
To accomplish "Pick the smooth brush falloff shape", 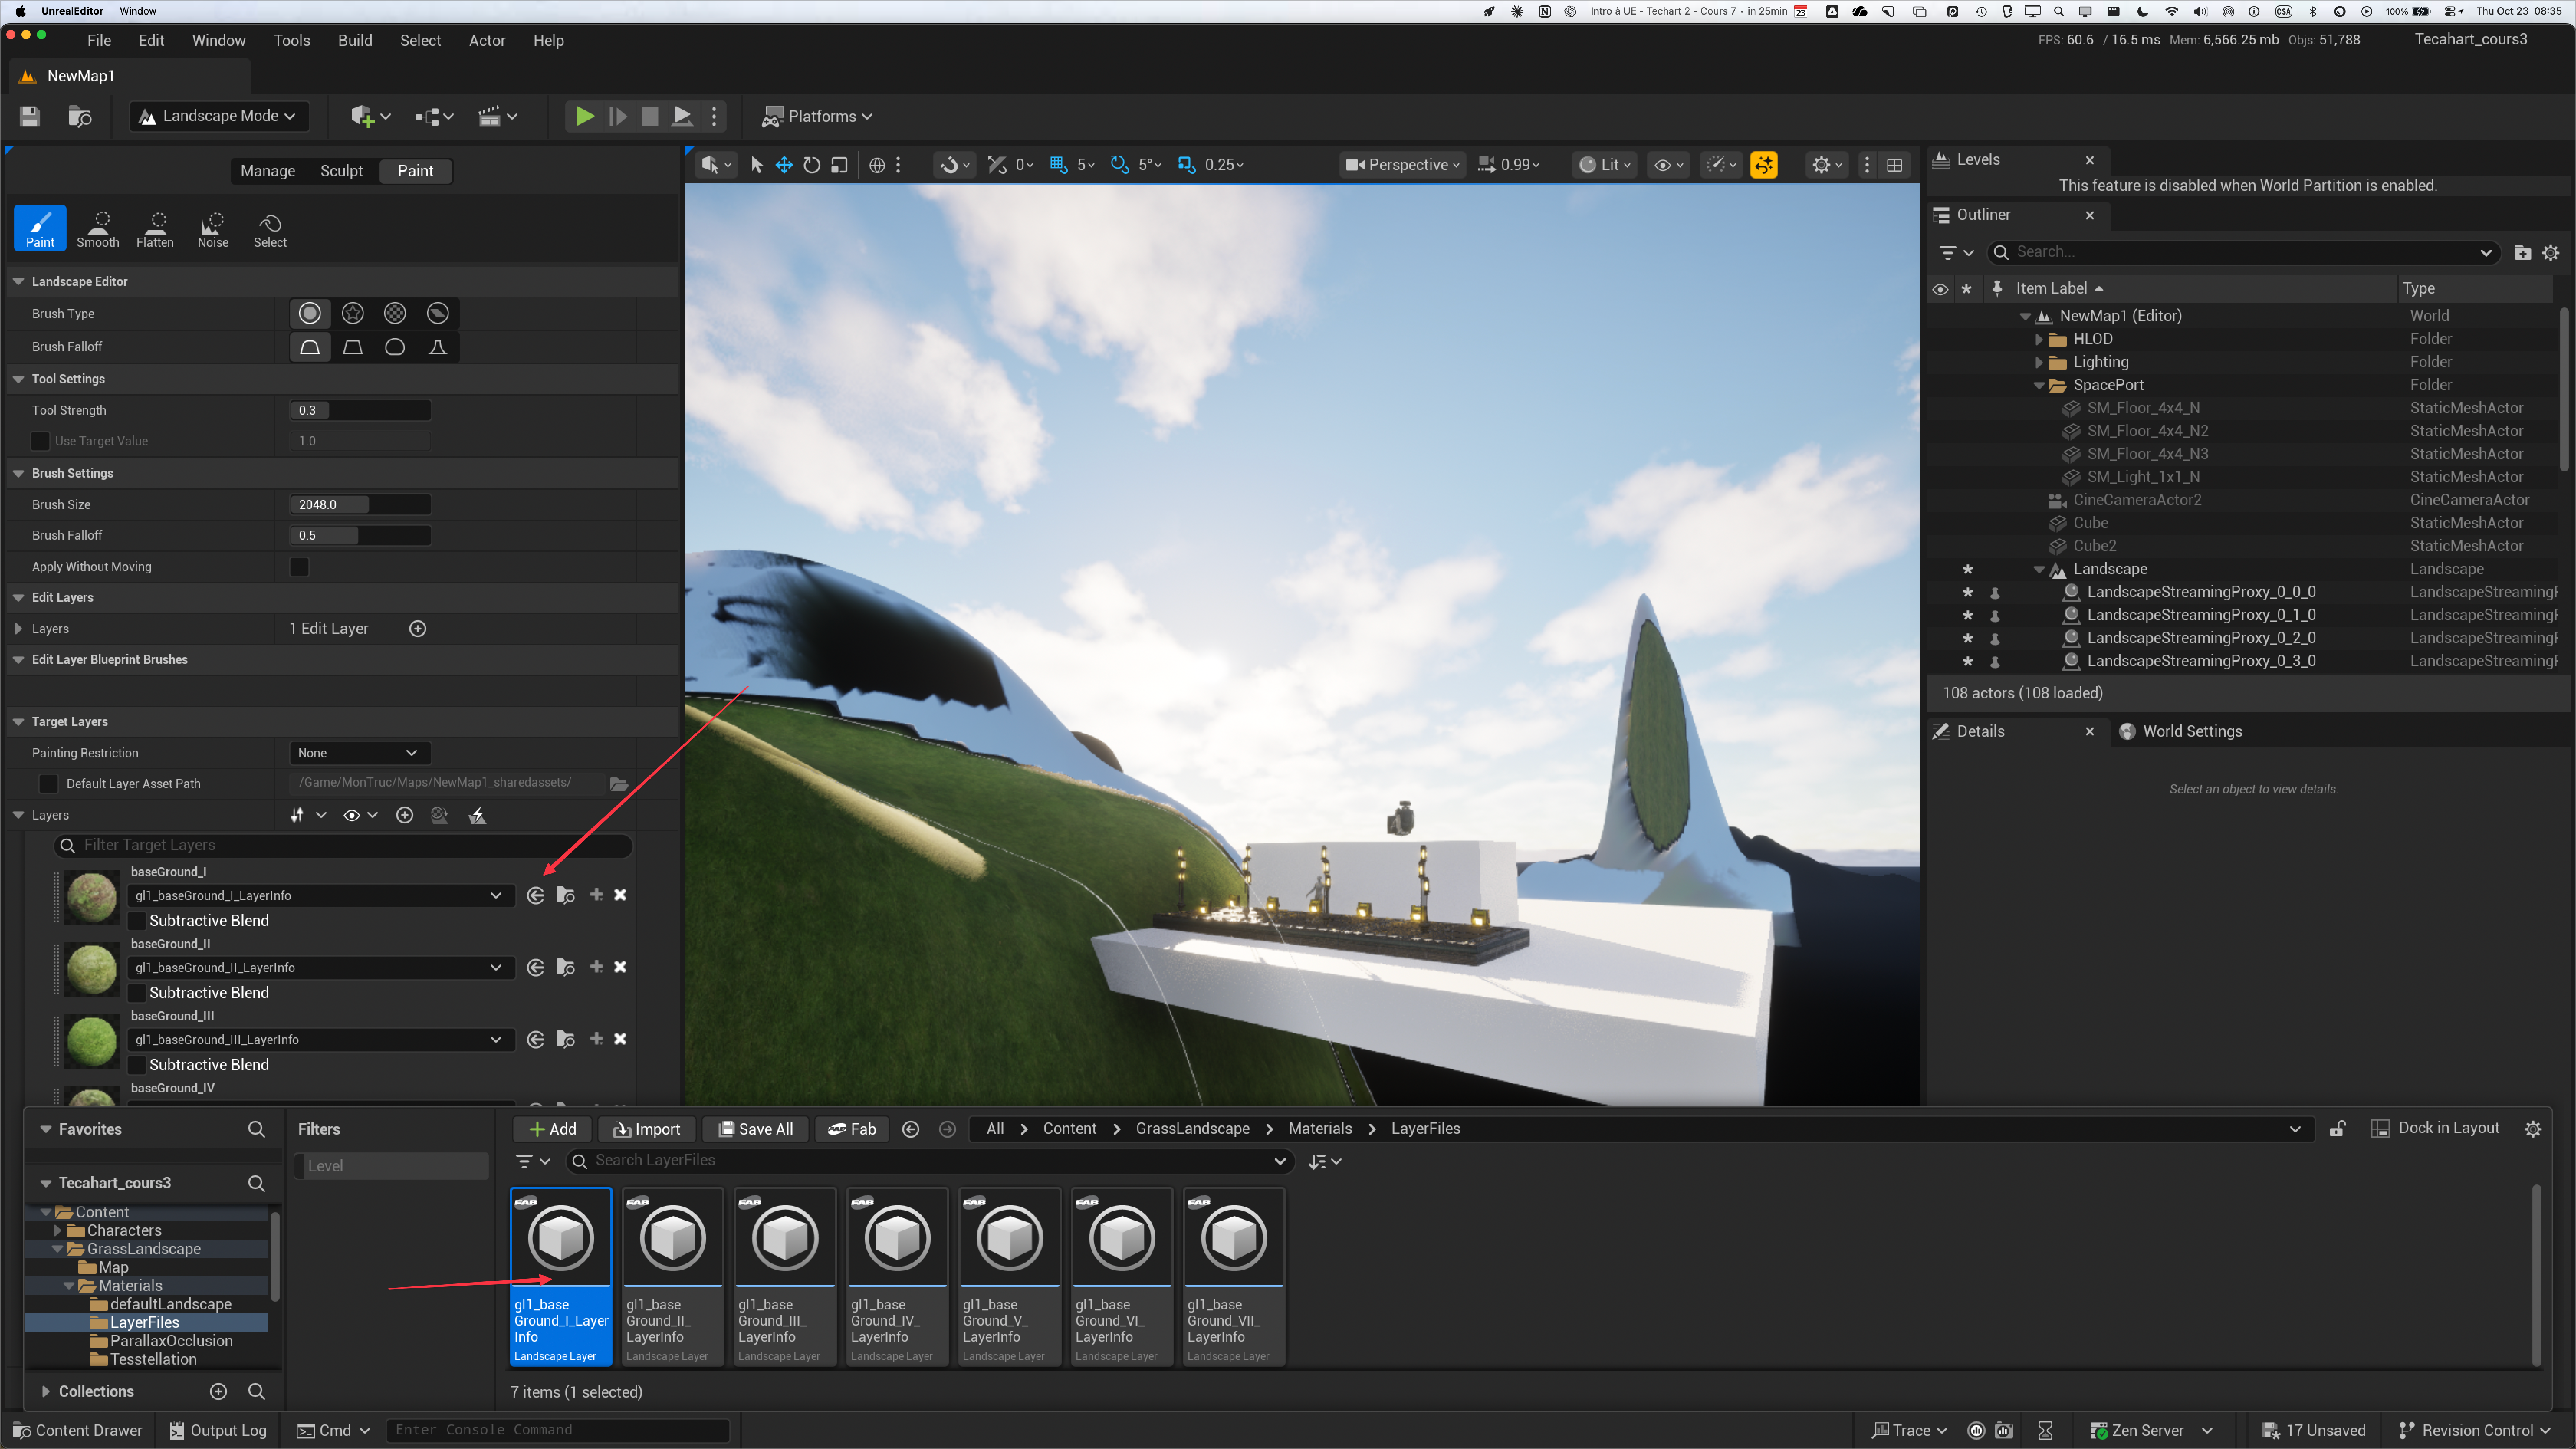I will tap(310, 347).
